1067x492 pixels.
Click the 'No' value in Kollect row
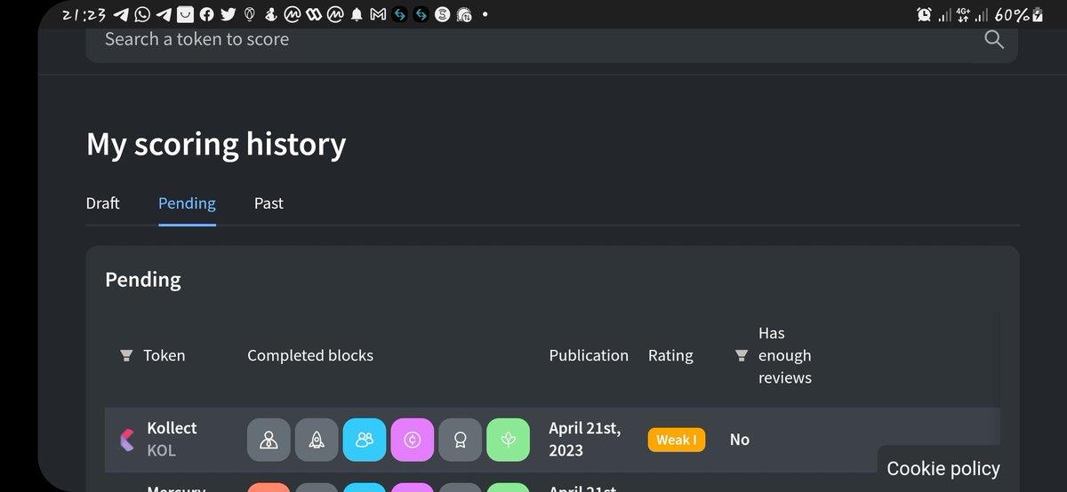(x=740, y=440)
